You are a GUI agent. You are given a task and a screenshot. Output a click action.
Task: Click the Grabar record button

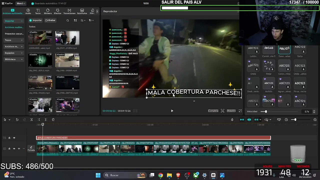pos(50,20)
